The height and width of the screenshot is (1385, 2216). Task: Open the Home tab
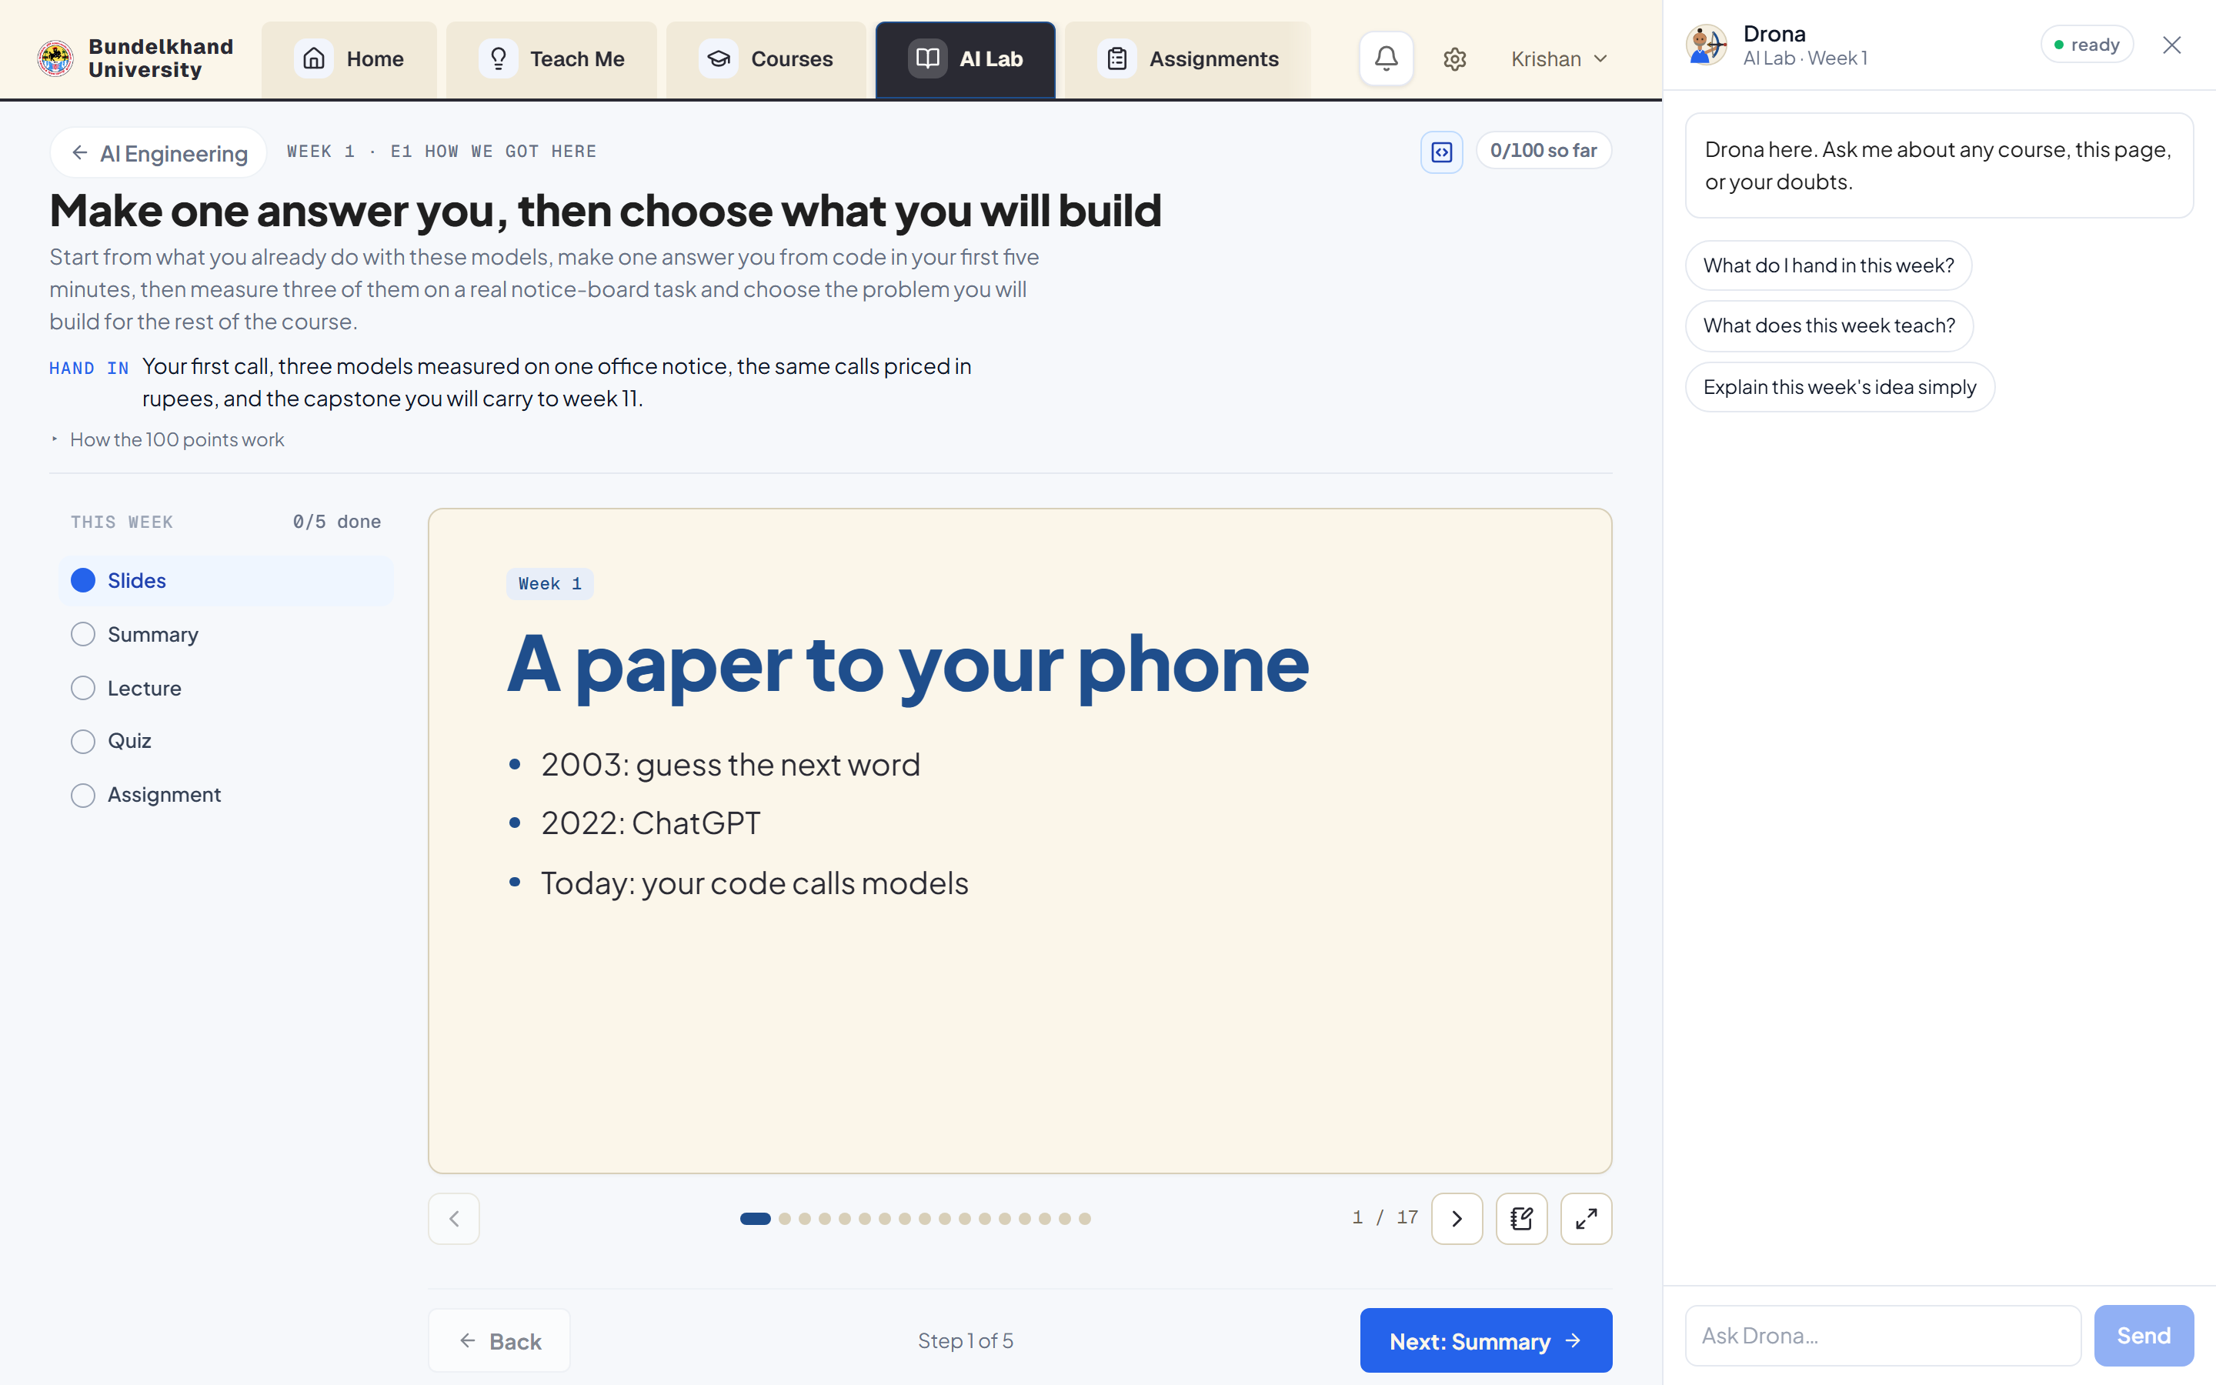pos(350,59)
